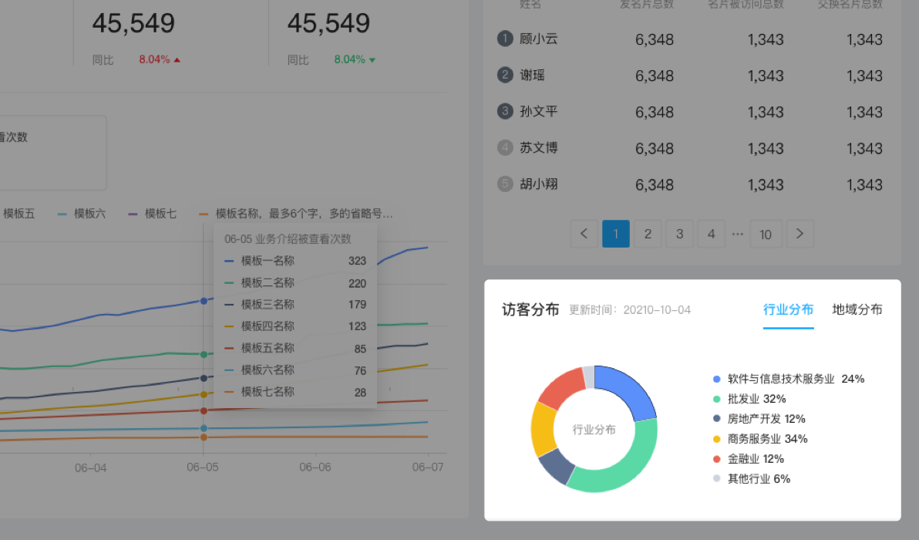919x540 pixels.
Task: Click the 06-05 业务介绍被查看次数 tooltip title
Action: click(288, 239)
